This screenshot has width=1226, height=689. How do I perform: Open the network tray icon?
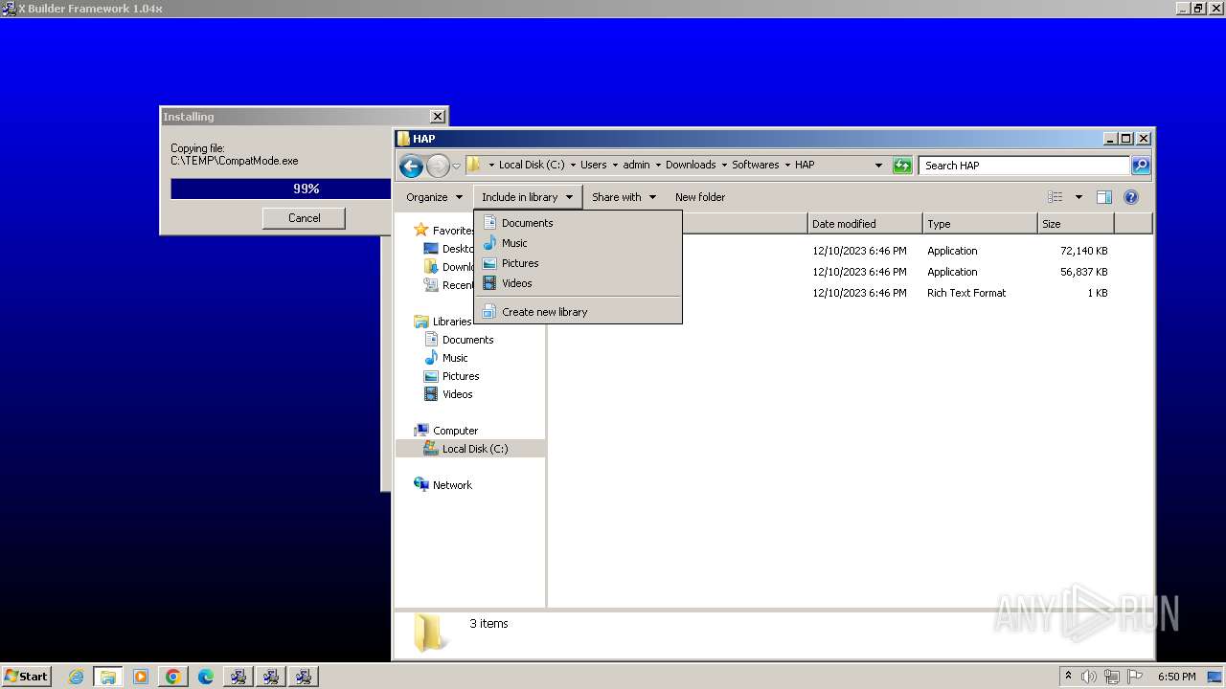click(x=1112, y=677)
